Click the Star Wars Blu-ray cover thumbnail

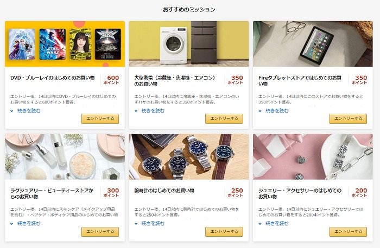pyautogui.click(x=52, y=44)
